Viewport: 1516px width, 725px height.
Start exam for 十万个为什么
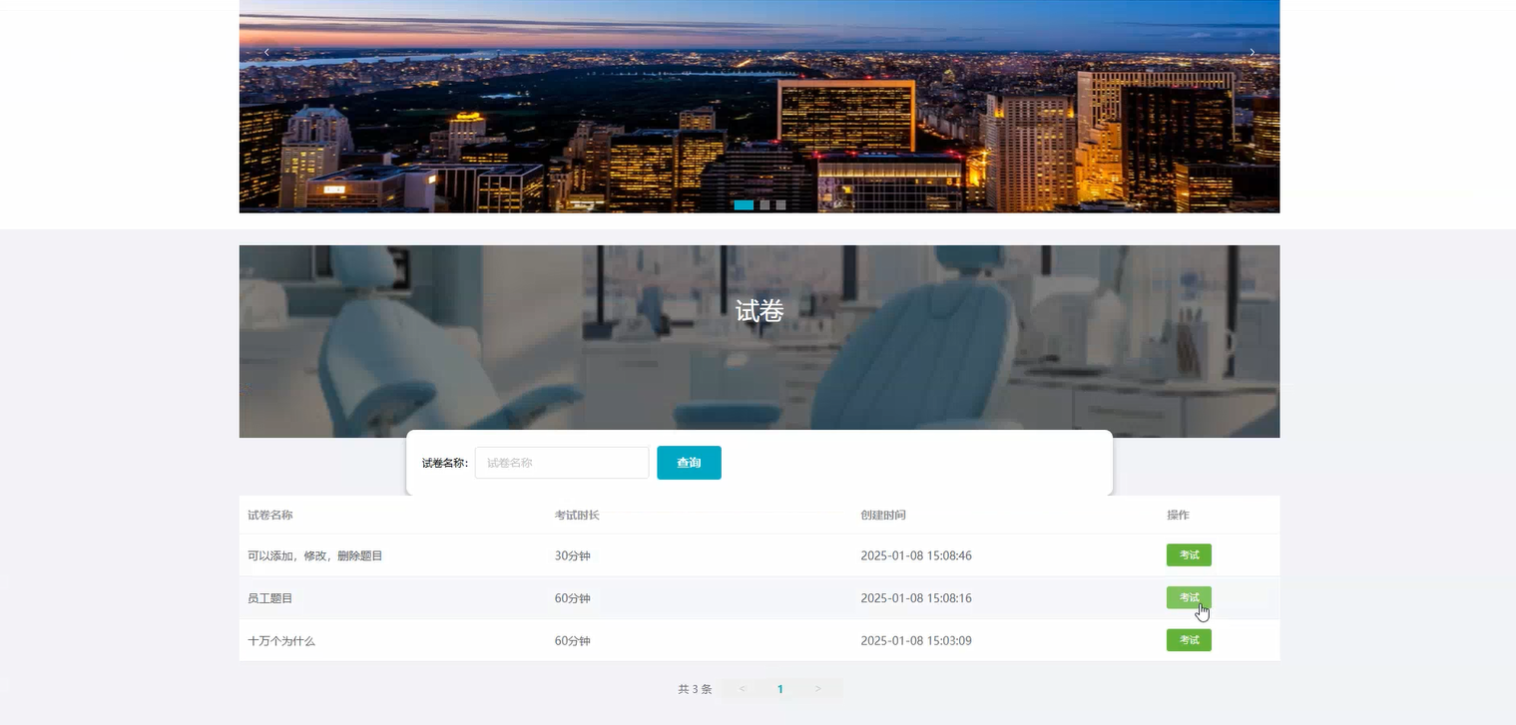(x=1189, y=640)
